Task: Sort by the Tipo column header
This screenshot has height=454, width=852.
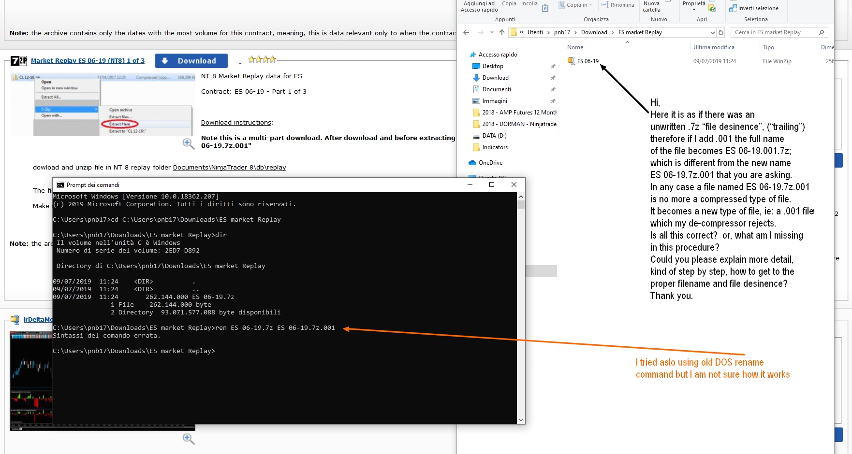Action: [x=768, y=47]
